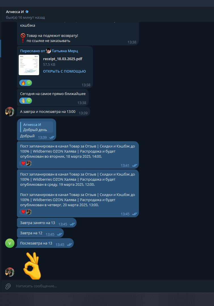Select the 'Завтра занято на 13' message

(x=46, y=223)
